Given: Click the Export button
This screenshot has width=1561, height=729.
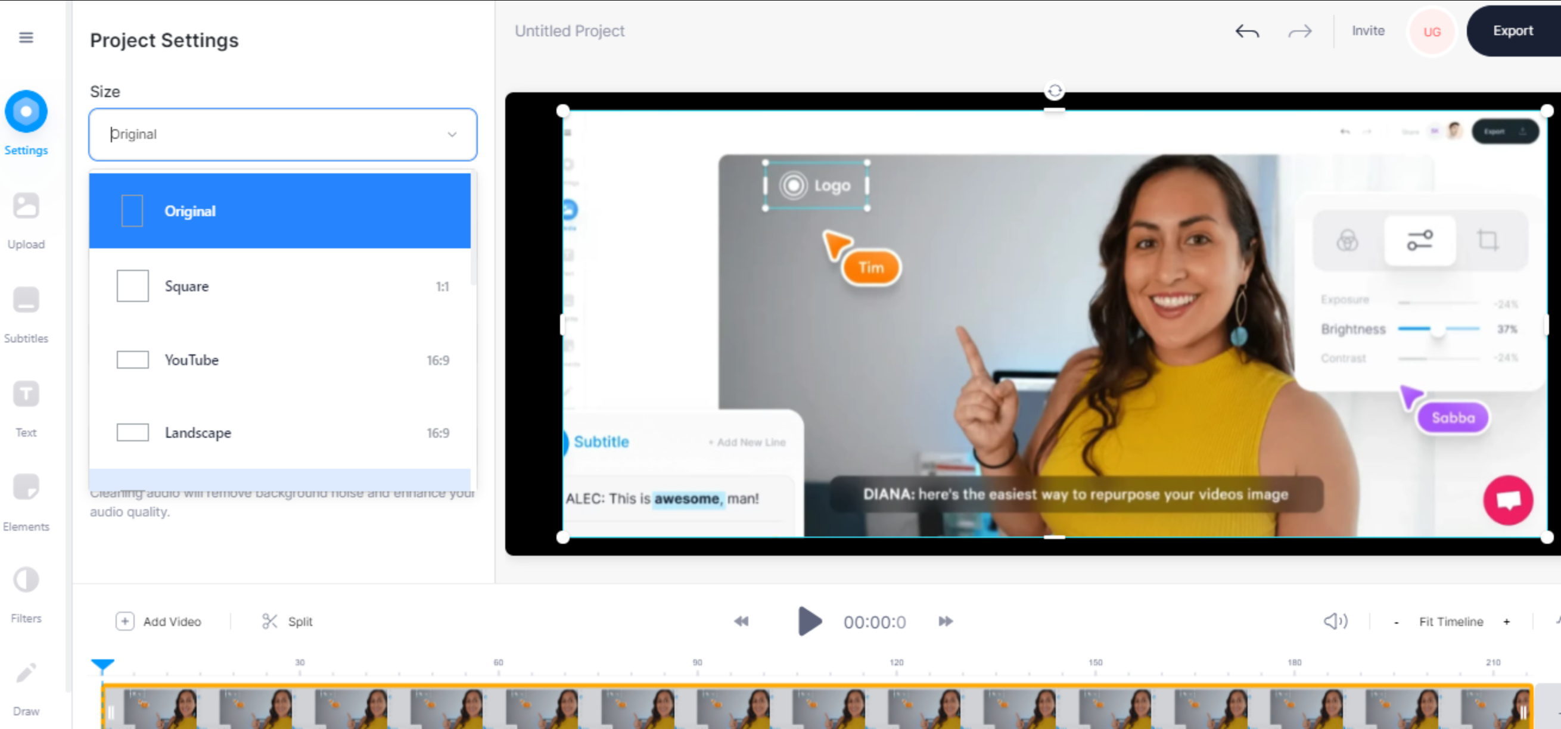Looking at the screenshot, I should click(1513, 30).
